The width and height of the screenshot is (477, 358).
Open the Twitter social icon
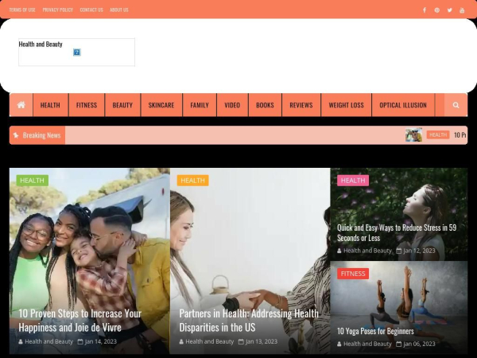[449, 10]
